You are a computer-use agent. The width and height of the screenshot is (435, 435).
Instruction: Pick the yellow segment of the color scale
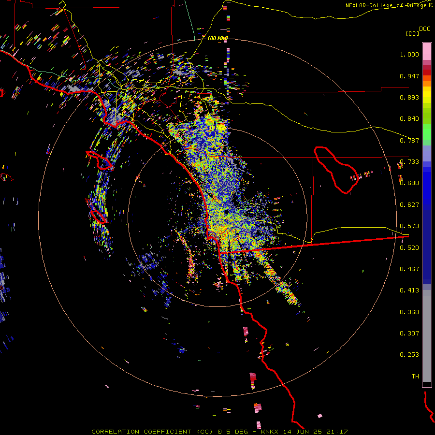click(x=427, y=95)
